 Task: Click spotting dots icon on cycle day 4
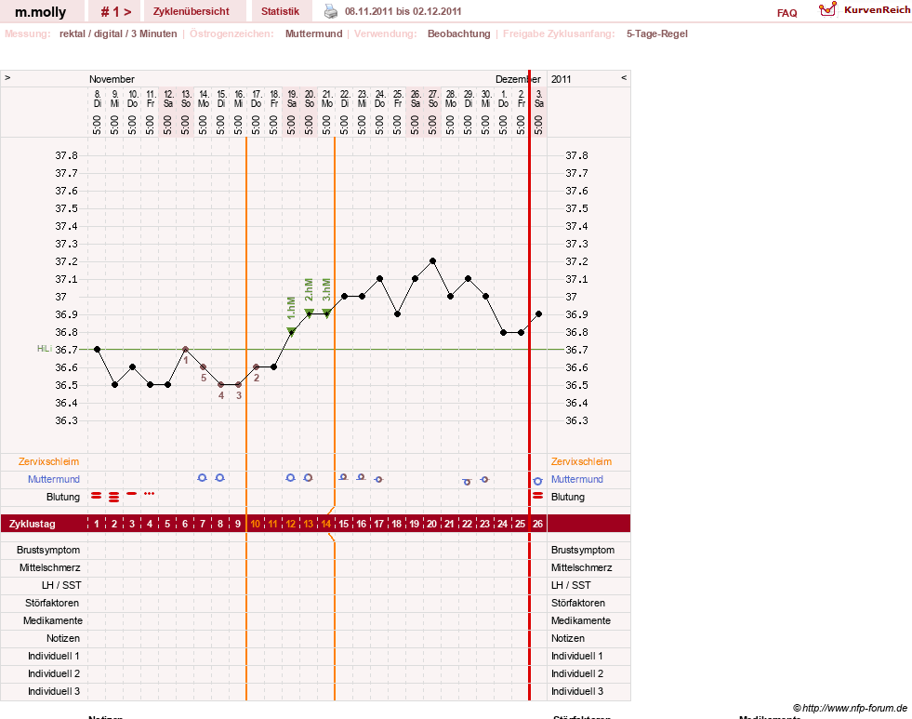click(x=150, y=493)
